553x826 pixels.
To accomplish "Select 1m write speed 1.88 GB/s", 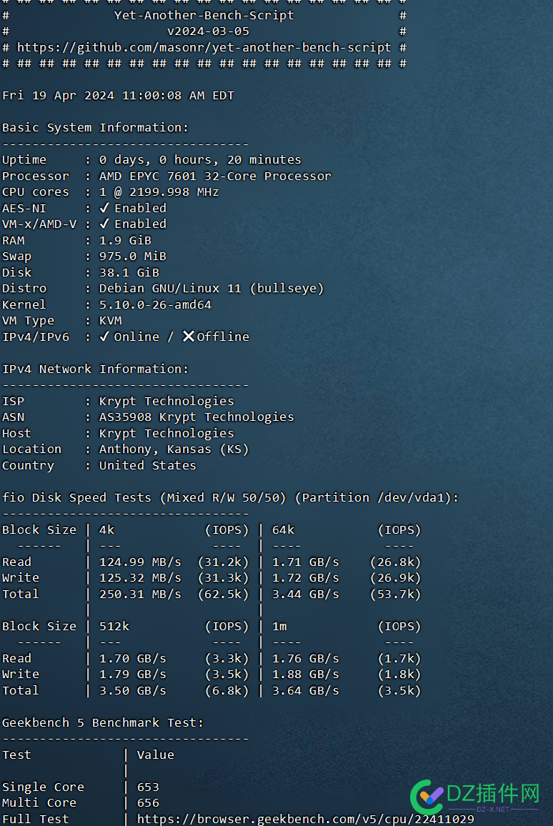I will pyautogui.click(x=306, y=675).
